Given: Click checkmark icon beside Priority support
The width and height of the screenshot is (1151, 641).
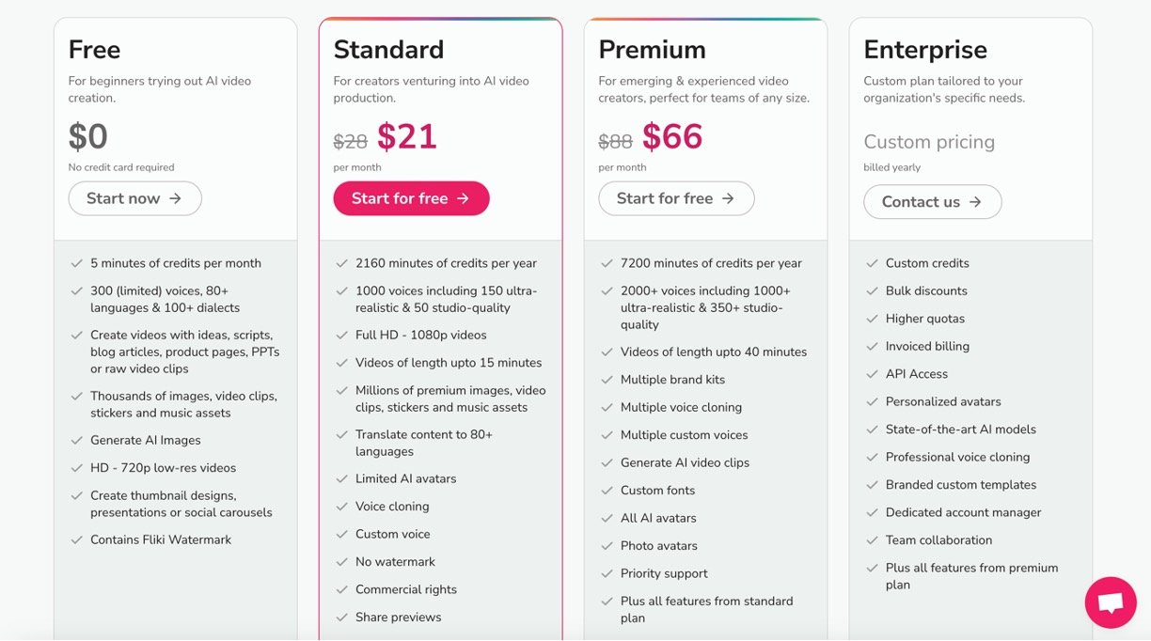Looking at the screenshot, I should coord(606,573).
